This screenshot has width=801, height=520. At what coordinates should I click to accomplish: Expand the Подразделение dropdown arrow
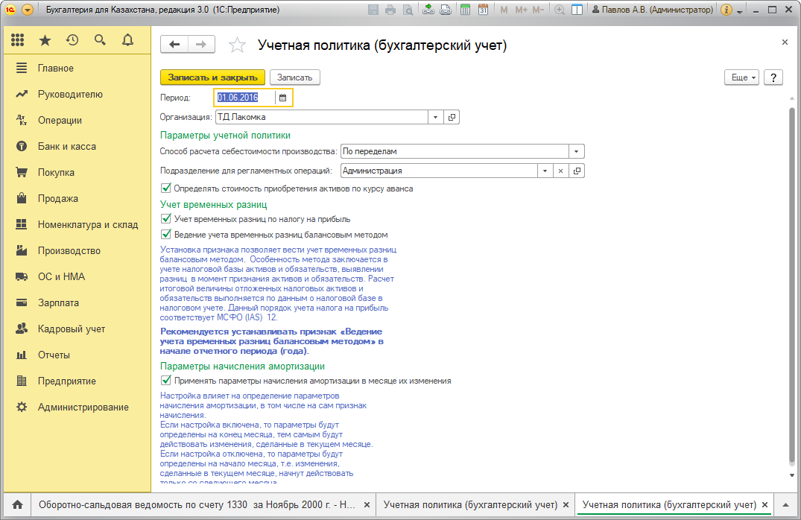click(x=545, y=171)
